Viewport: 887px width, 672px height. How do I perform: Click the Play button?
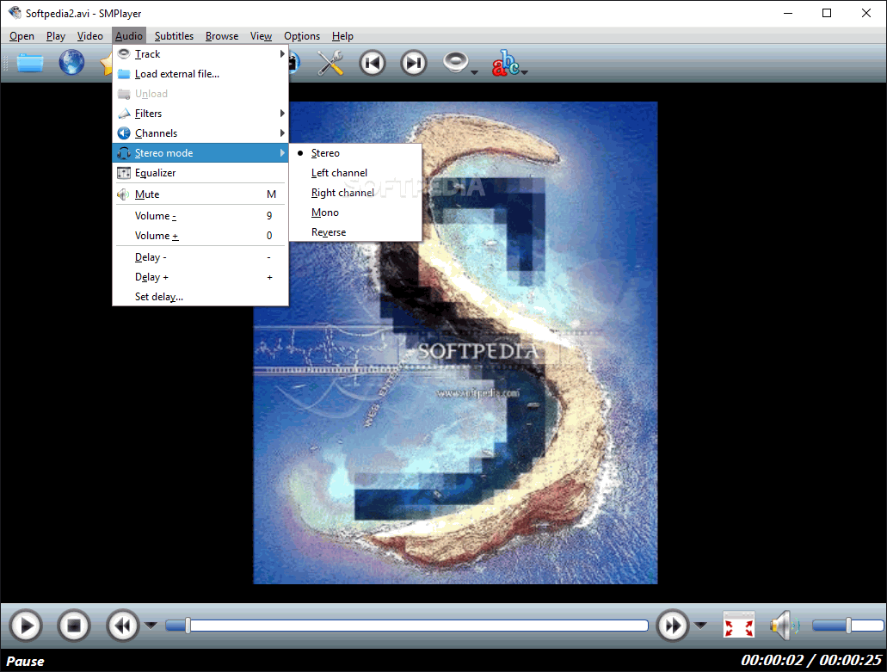click(x=26, y=626)
